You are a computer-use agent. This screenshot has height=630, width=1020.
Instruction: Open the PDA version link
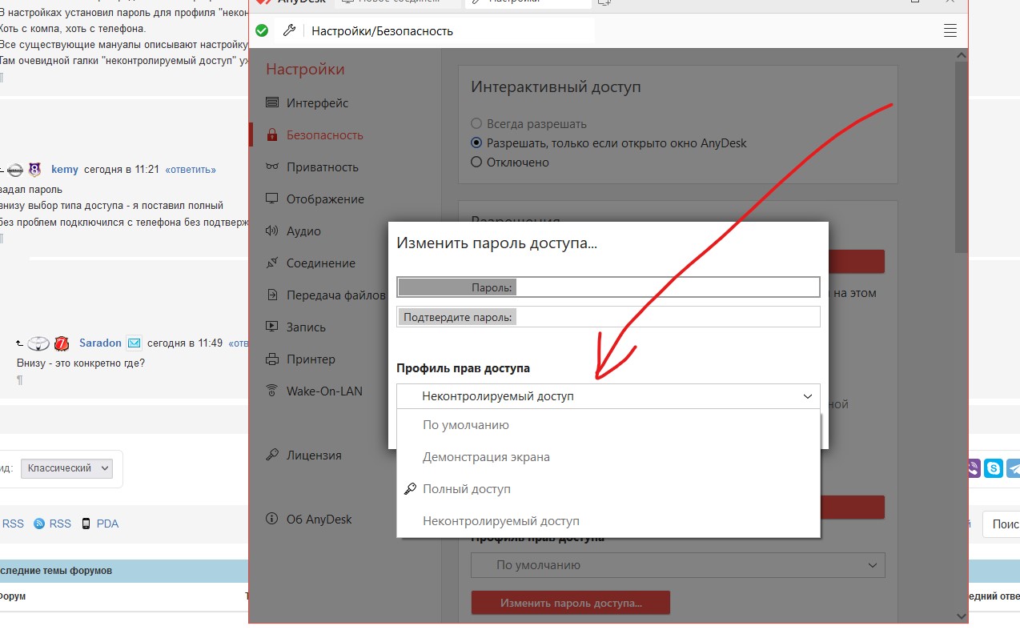[107, 524]
